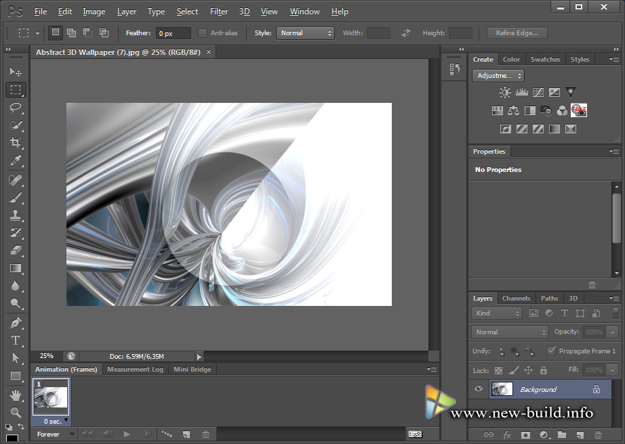Click the Feather input field
Viewport: 625px width, 444px height.
coord(173,33)
